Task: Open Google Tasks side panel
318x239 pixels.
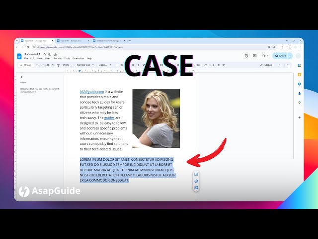Action: pos(299,84)
